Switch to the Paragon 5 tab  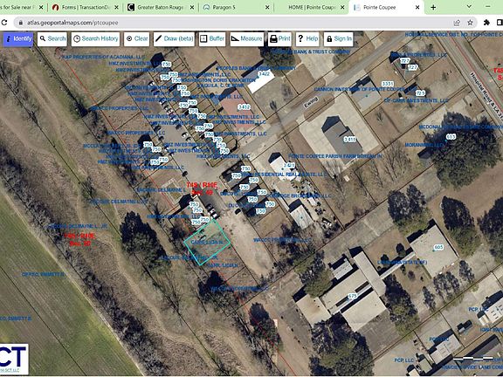tap(236, 7)
